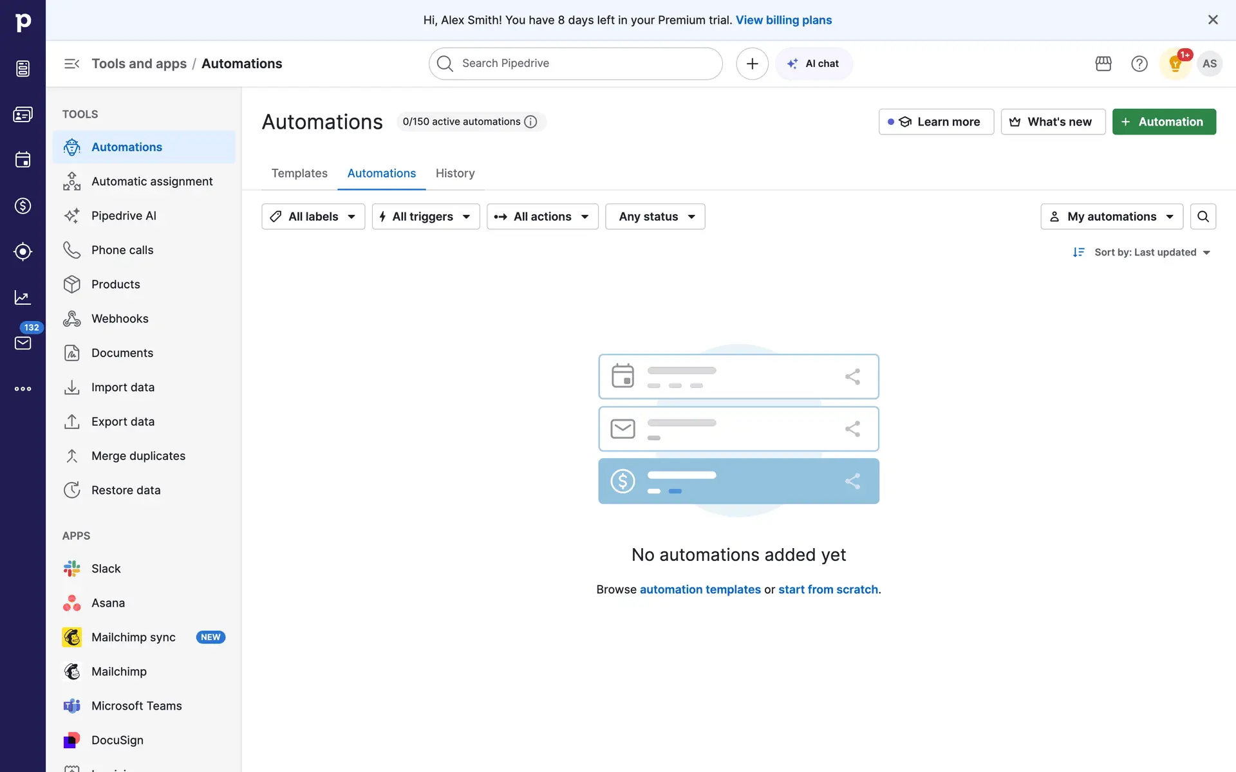Screen dimensions: 1236x772
Task: Open the Mail inbox icon
Action: [23, 343]
